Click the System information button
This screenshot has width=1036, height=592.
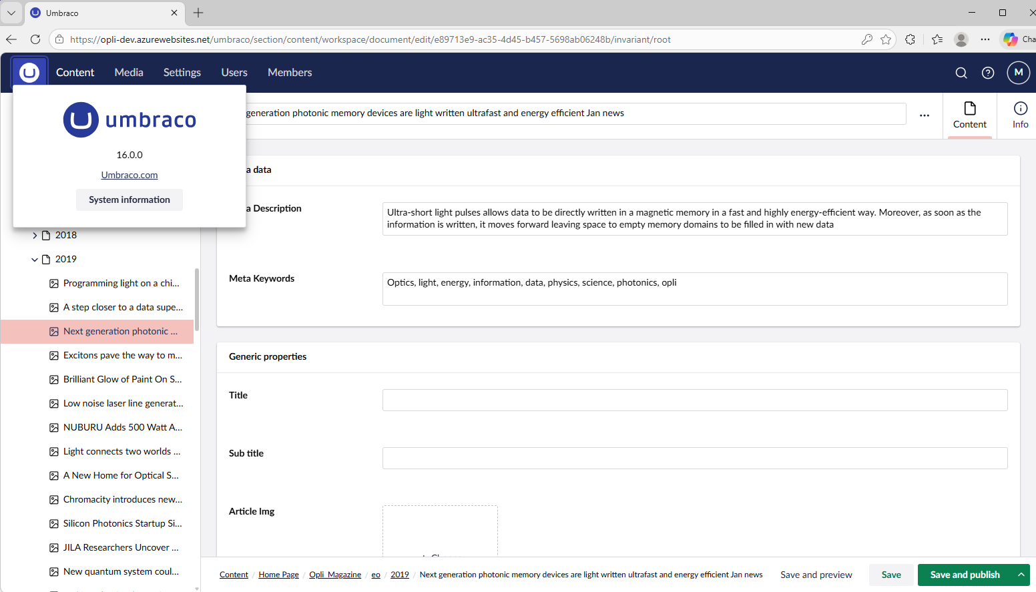click(x=129, y=200)
